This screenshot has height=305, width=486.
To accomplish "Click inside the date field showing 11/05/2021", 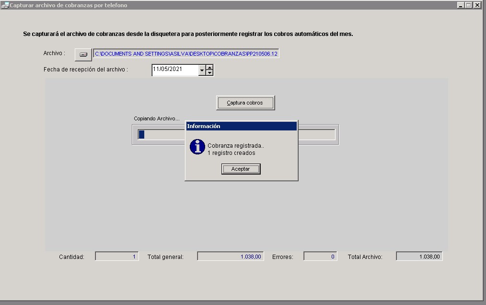I will click(175, 70).
